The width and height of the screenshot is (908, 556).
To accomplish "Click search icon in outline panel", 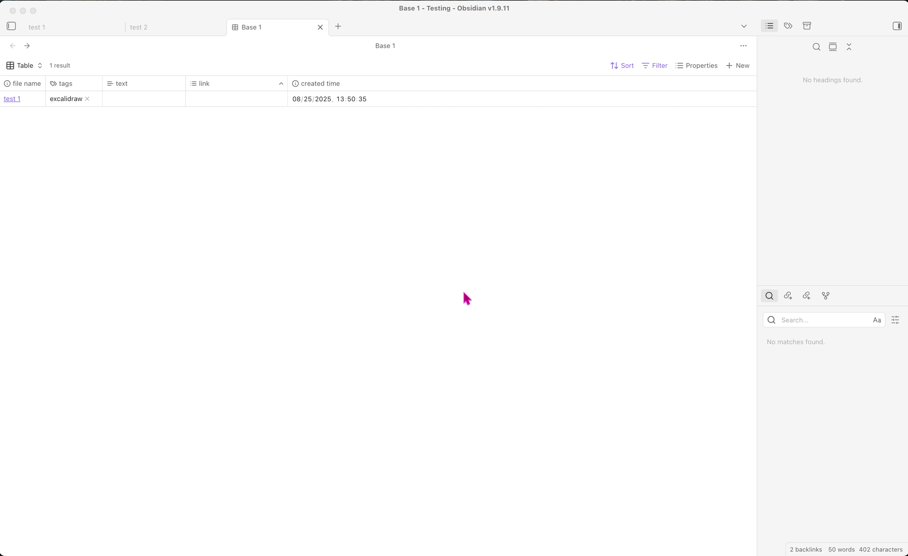I will click(x=816, y=47).
